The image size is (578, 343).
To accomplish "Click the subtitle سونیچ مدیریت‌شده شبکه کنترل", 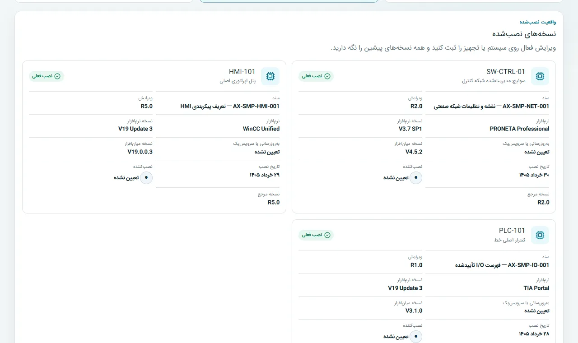I will click(494, 81).
